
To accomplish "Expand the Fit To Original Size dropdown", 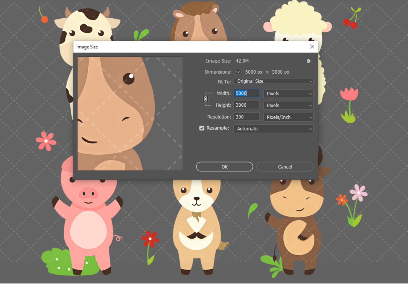I will click(273, 81).
